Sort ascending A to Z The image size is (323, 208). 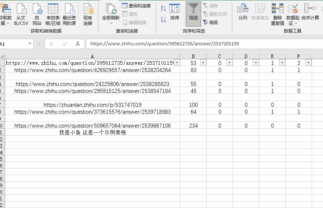163,8
